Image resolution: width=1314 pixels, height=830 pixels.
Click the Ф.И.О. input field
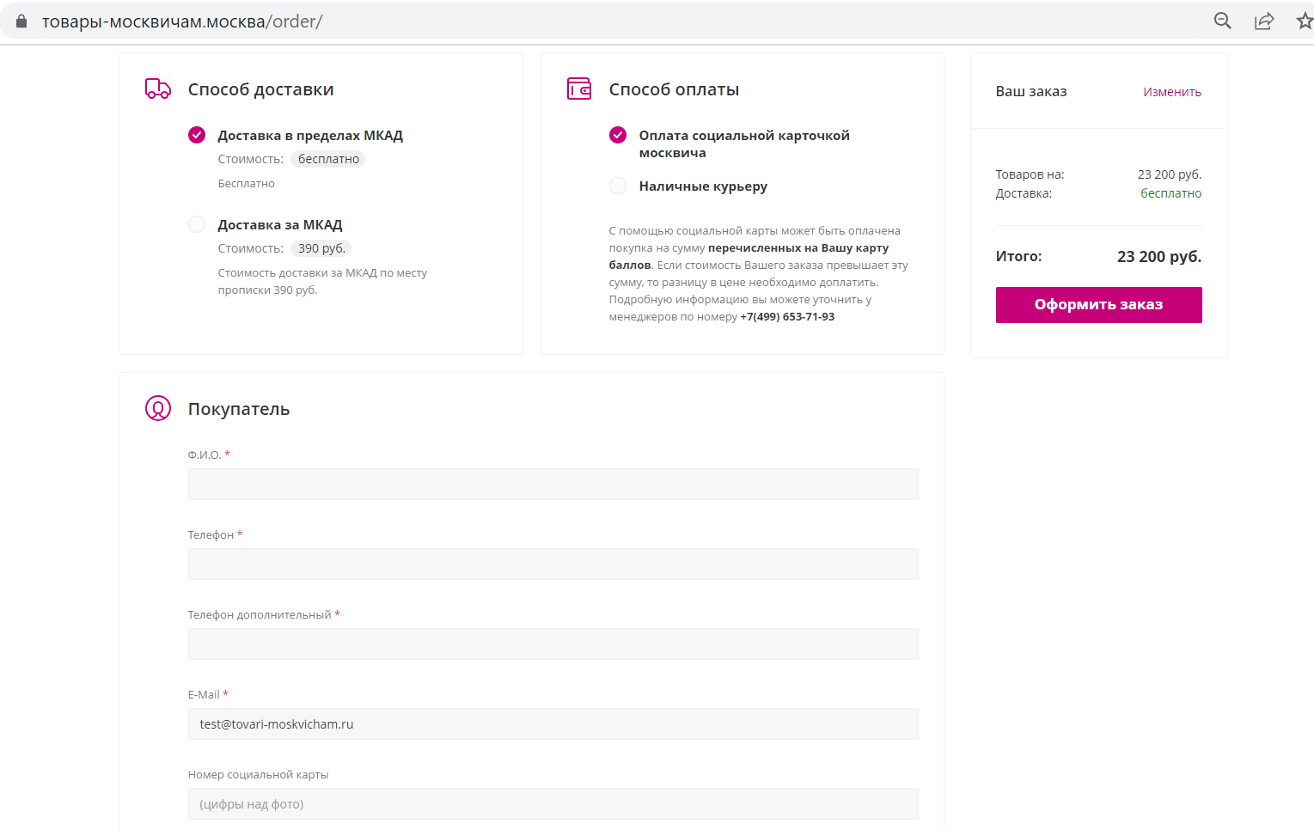[x=553, y=484]
